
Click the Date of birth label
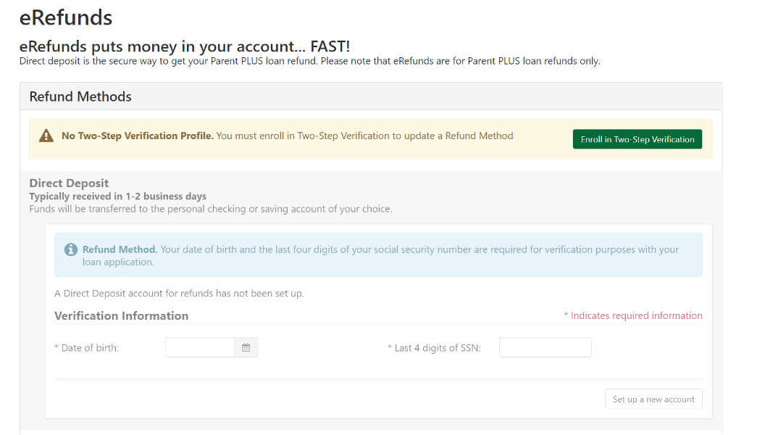click(x=89, y=348)
